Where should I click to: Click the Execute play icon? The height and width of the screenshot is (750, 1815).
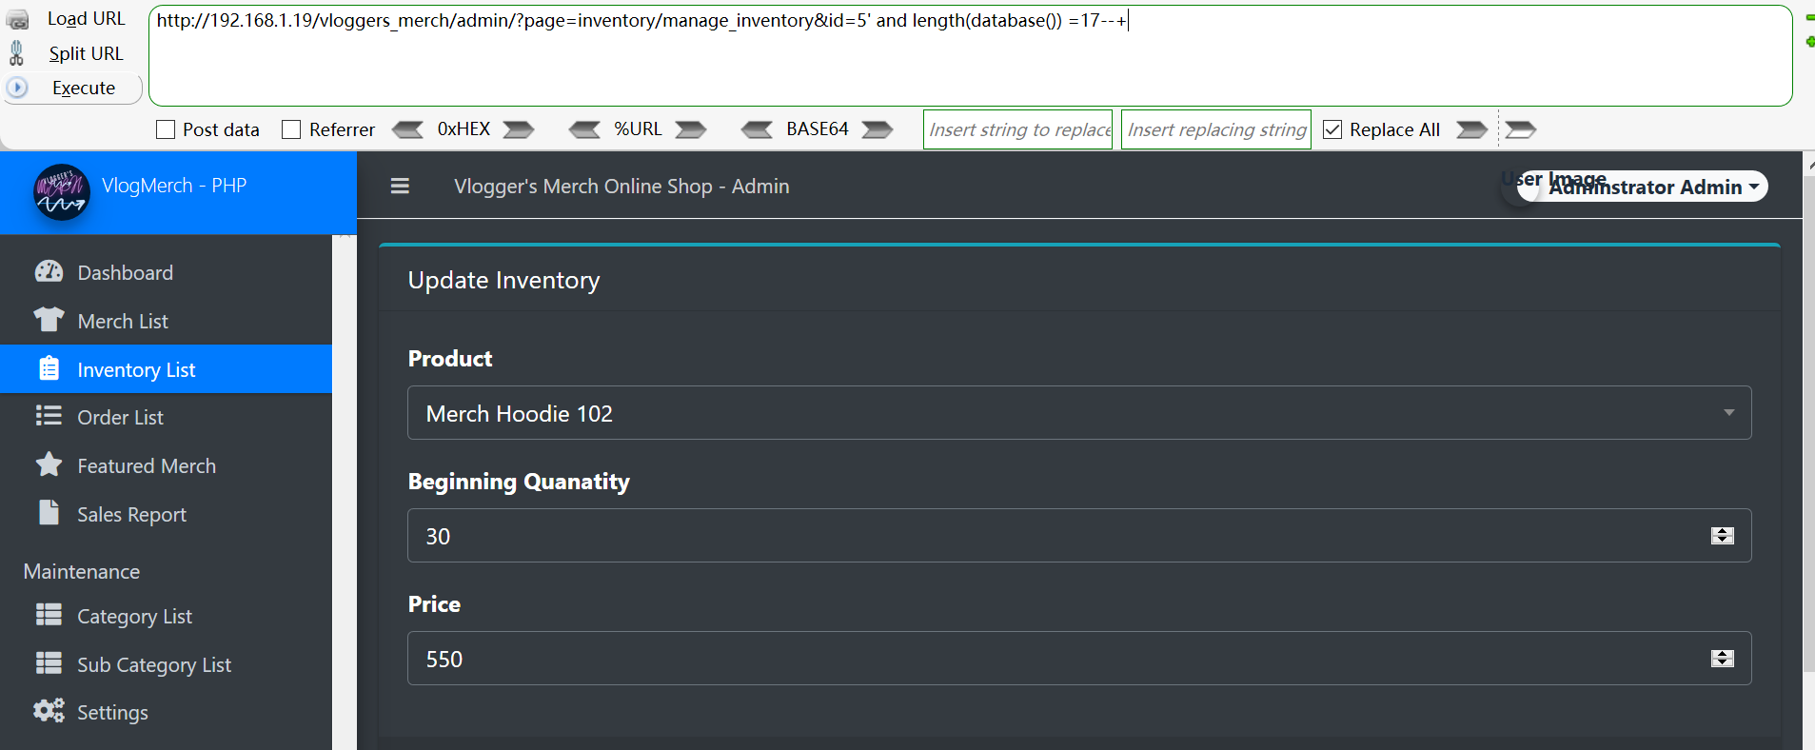click(17, 88)
